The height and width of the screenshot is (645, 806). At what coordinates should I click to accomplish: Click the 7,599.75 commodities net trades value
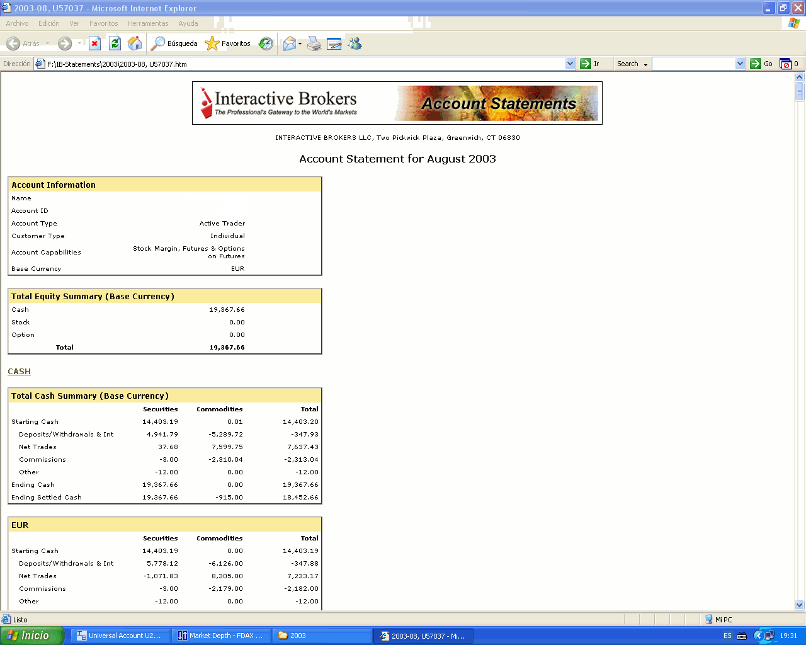pyautogui.click(x=227, y=447)
